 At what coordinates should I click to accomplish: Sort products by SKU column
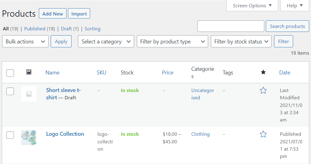101,73
